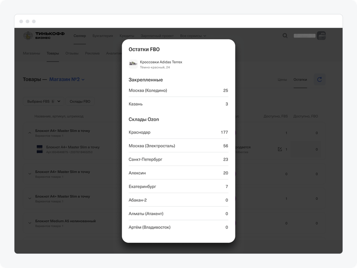This screenshot has width=357, height=268.
Task: Expand the Блокнот Medium A5 нелинованный group
Action: pyautogui.click(x=30, y=223)
